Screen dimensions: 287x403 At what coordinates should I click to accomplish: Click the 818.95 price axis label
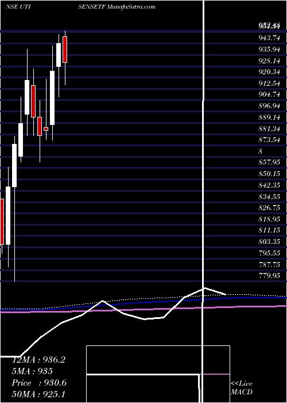pos(269,219)
